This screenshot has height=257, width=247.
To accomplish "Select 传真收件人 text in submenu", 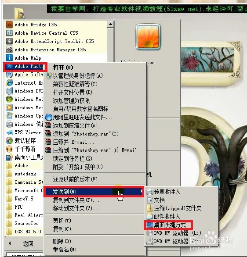I will tap(167, 192).
